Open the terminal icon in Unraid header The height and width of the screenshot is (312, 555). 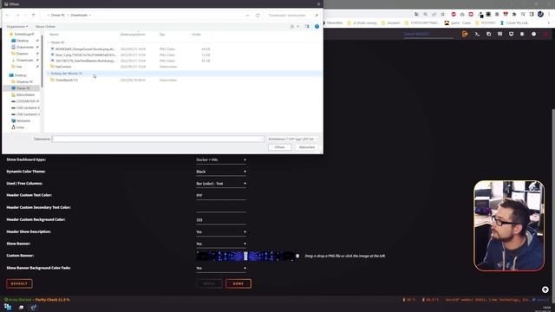477,34
